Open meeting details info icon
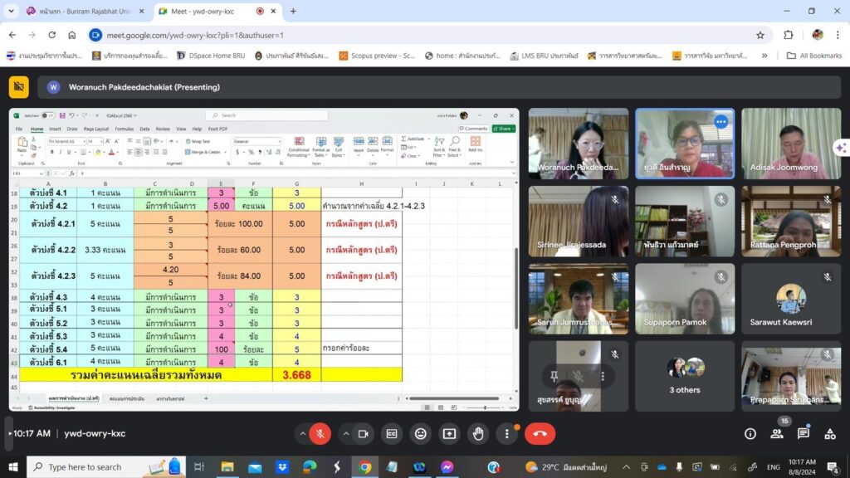Viewport: 850px width, 478px height. pos(750,433)
